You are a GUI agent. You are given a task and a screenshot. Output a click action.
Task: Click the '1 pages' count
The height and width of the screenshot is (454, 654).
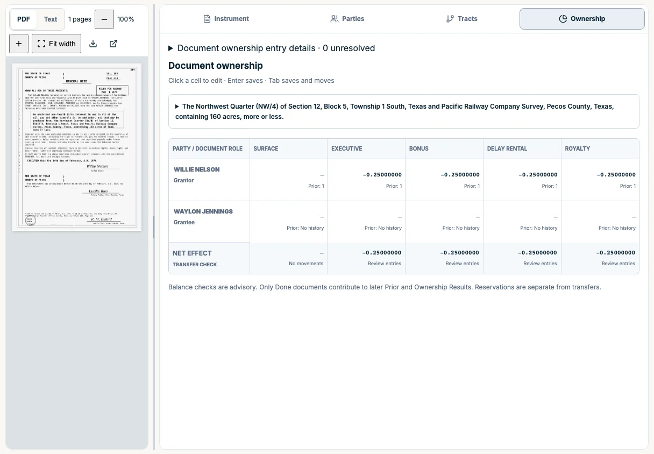click(80, 19)
